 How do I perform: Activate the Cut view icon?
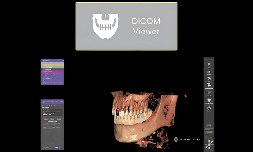coord(209,108)
